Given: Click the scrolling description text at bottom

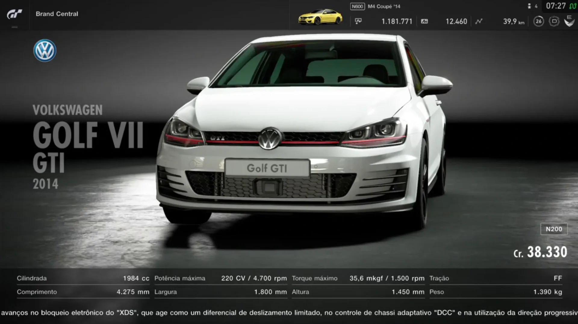Looking at the screenshot, I should point(289,313).
